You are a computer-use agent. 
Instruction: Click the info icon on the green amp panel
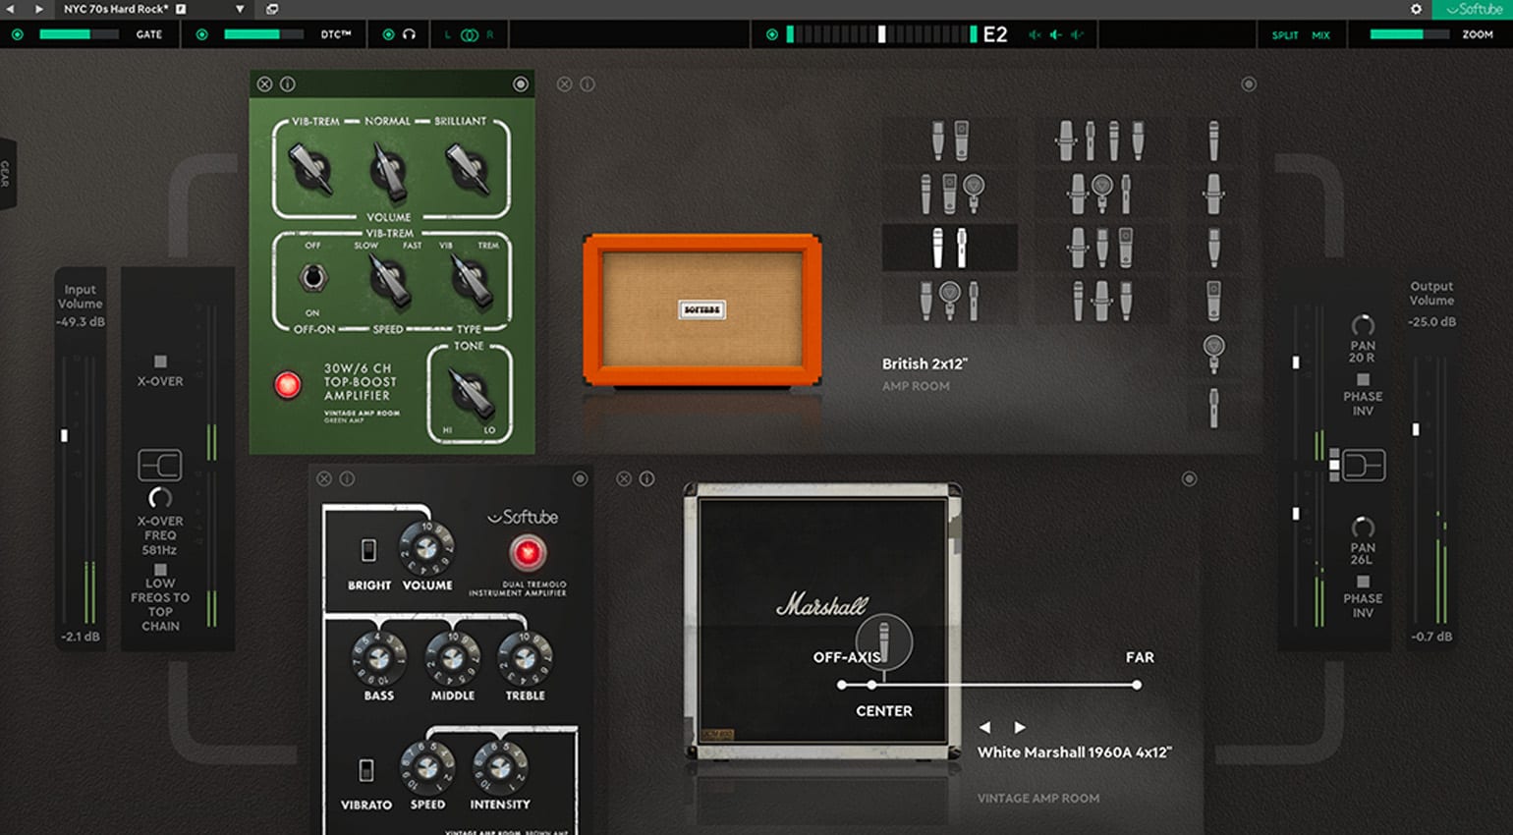[286, 84]
